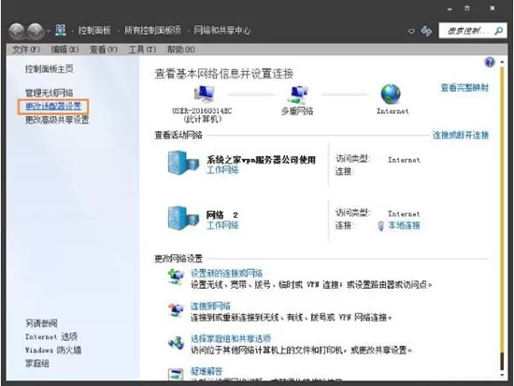Click 工作网络 link under 网络 2

point(222,225)
